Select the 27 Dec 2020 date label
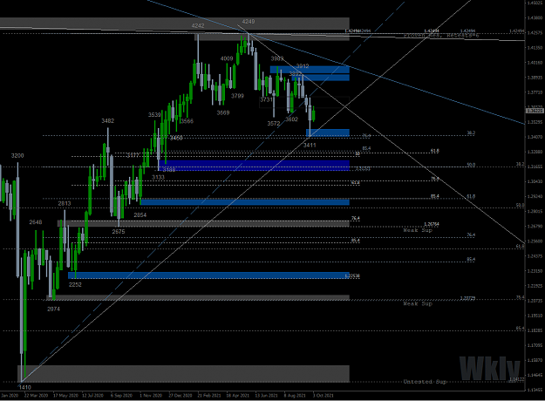This screenshot has height=401, width=545. (x=181, y=396)
